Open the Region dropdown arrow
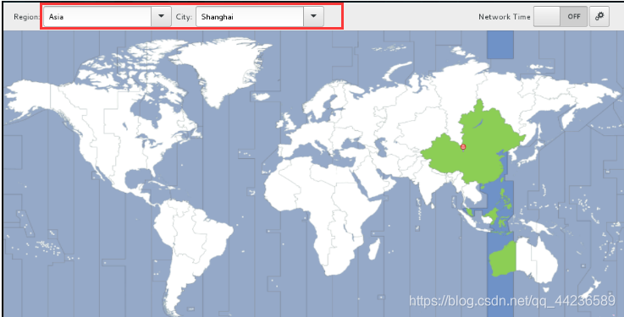The image size is (624, 317). click(161, 16)
